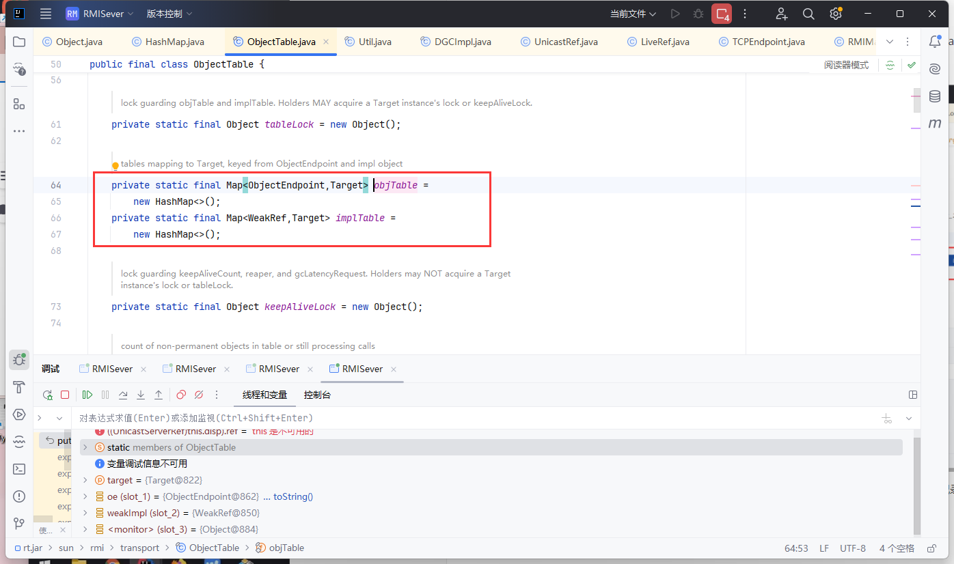
Task: Switch to the 控制台 console tab
Action: [x=317, y=395]
